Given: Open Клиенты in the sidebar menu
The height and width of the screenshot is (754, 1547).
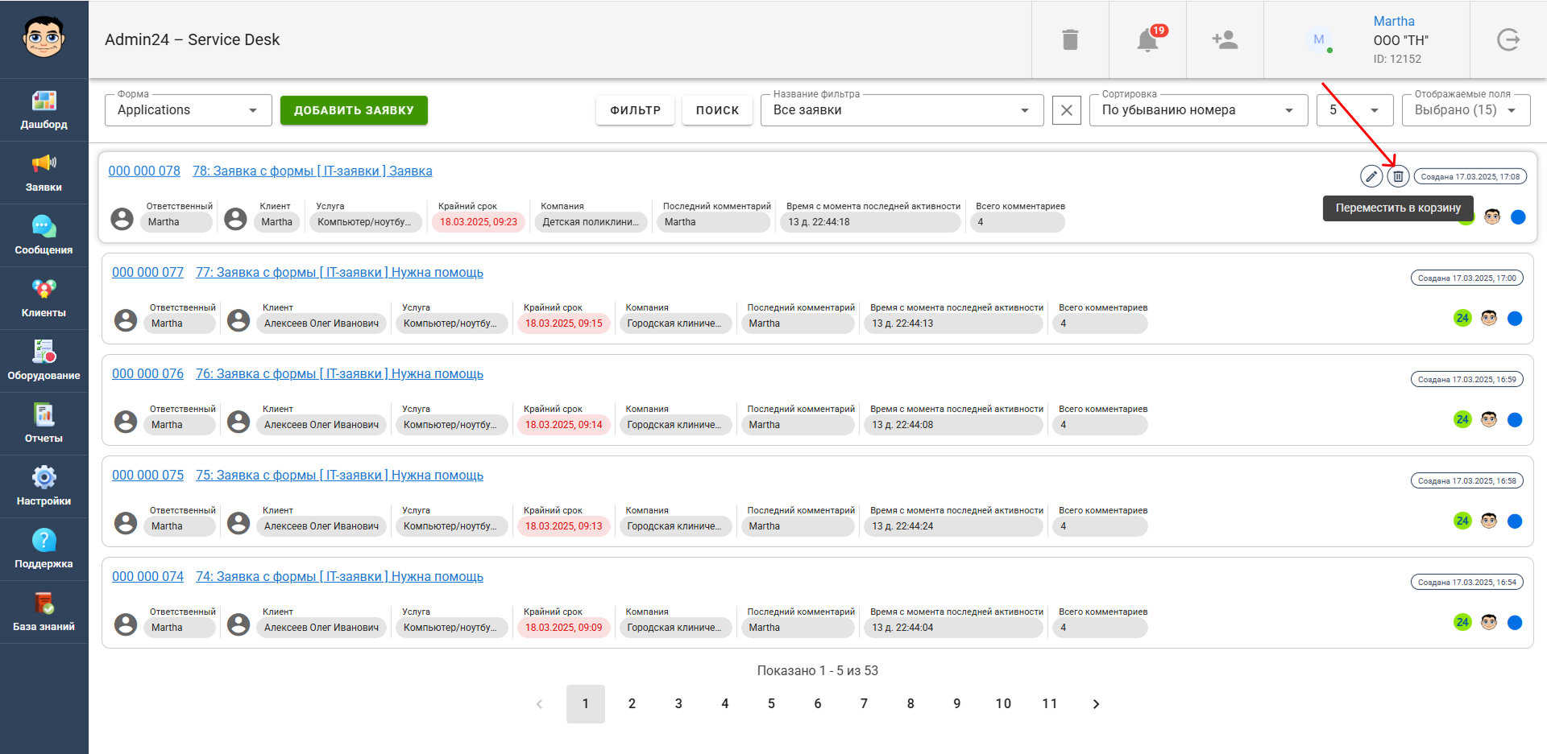Looking at the screenshot, I should click(44, 298).
